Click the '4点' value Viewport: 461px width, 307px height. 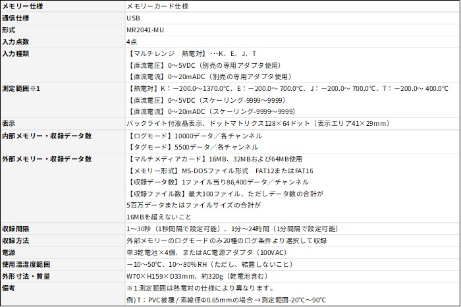click(132, 42)
